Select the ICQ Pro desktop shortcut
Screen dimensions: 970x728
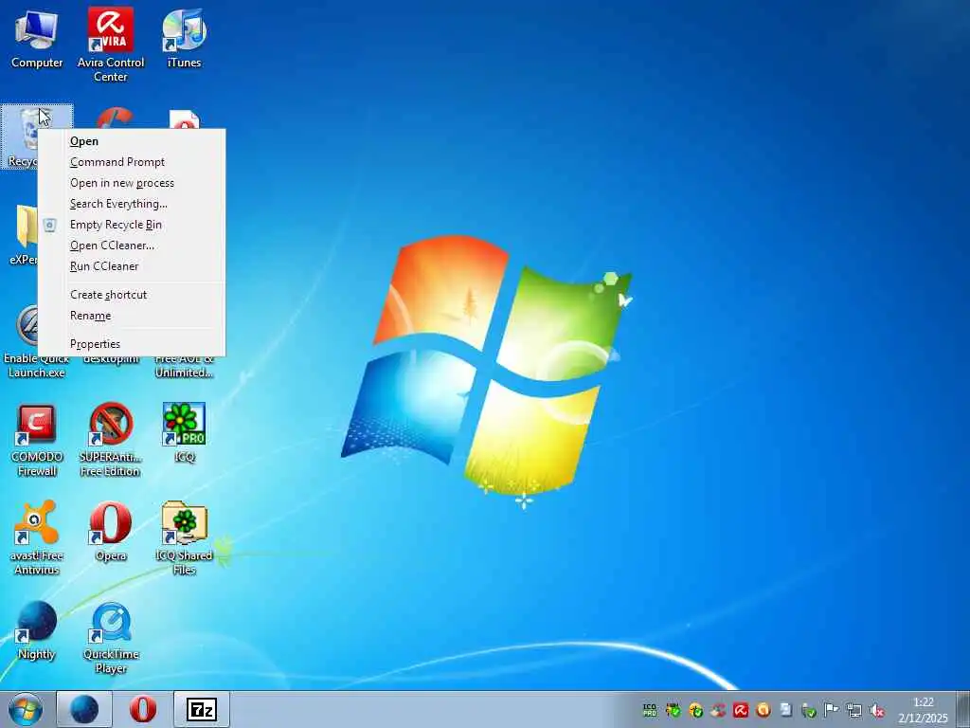point(185,433)
